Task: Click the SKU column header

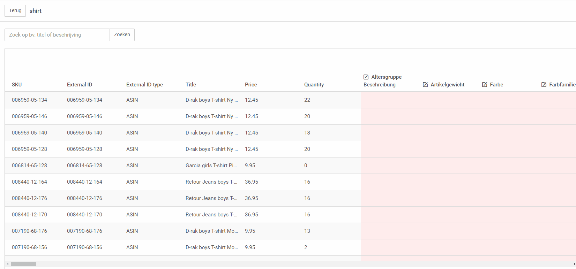Action: [x=17, y=85]
